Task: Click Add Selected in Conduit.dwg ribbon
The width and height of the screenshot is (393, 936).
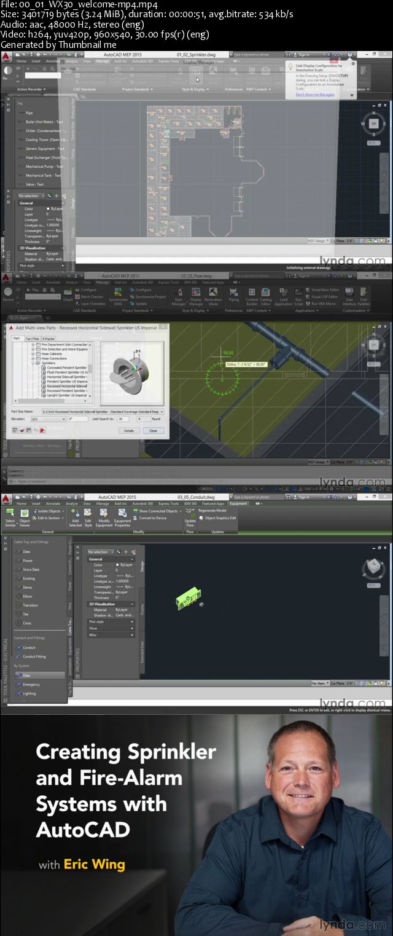Action: tap(75, 517)
